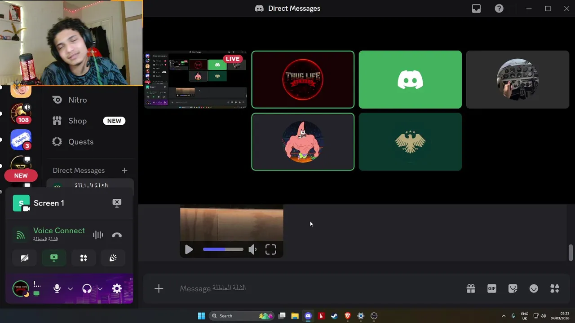Image resolution: width=575 pixels, height=323 pixels.
Task: Focus the muscular Patrick participant tile
Action: [x=303, y=142]
